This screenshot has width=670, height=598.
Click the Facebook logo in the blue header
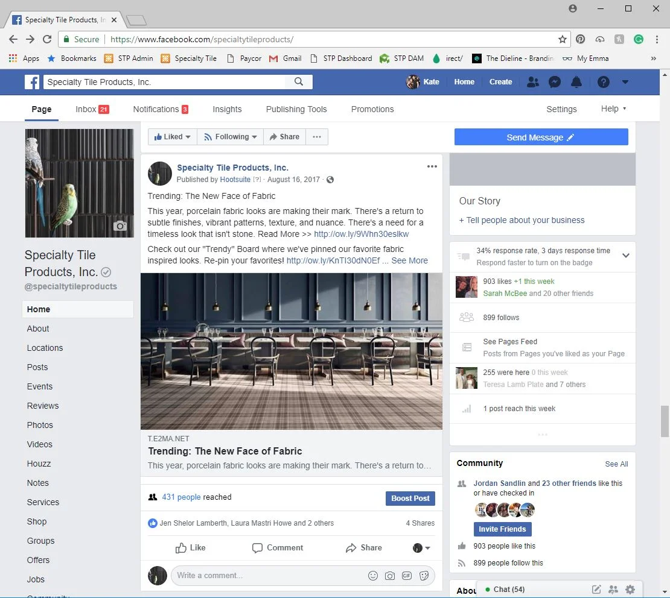pyautogui.click(x=32, y=82)
